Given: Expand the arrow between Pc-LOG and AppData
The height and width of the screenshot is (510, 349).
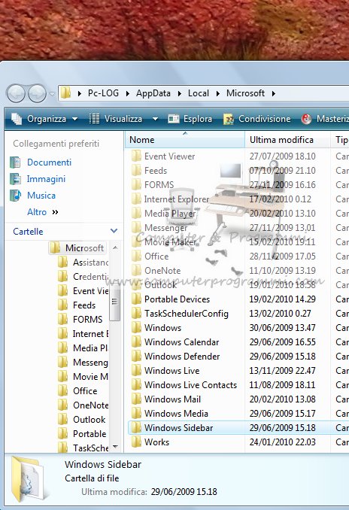Looking at the screenshot, I should coord(128,94).
